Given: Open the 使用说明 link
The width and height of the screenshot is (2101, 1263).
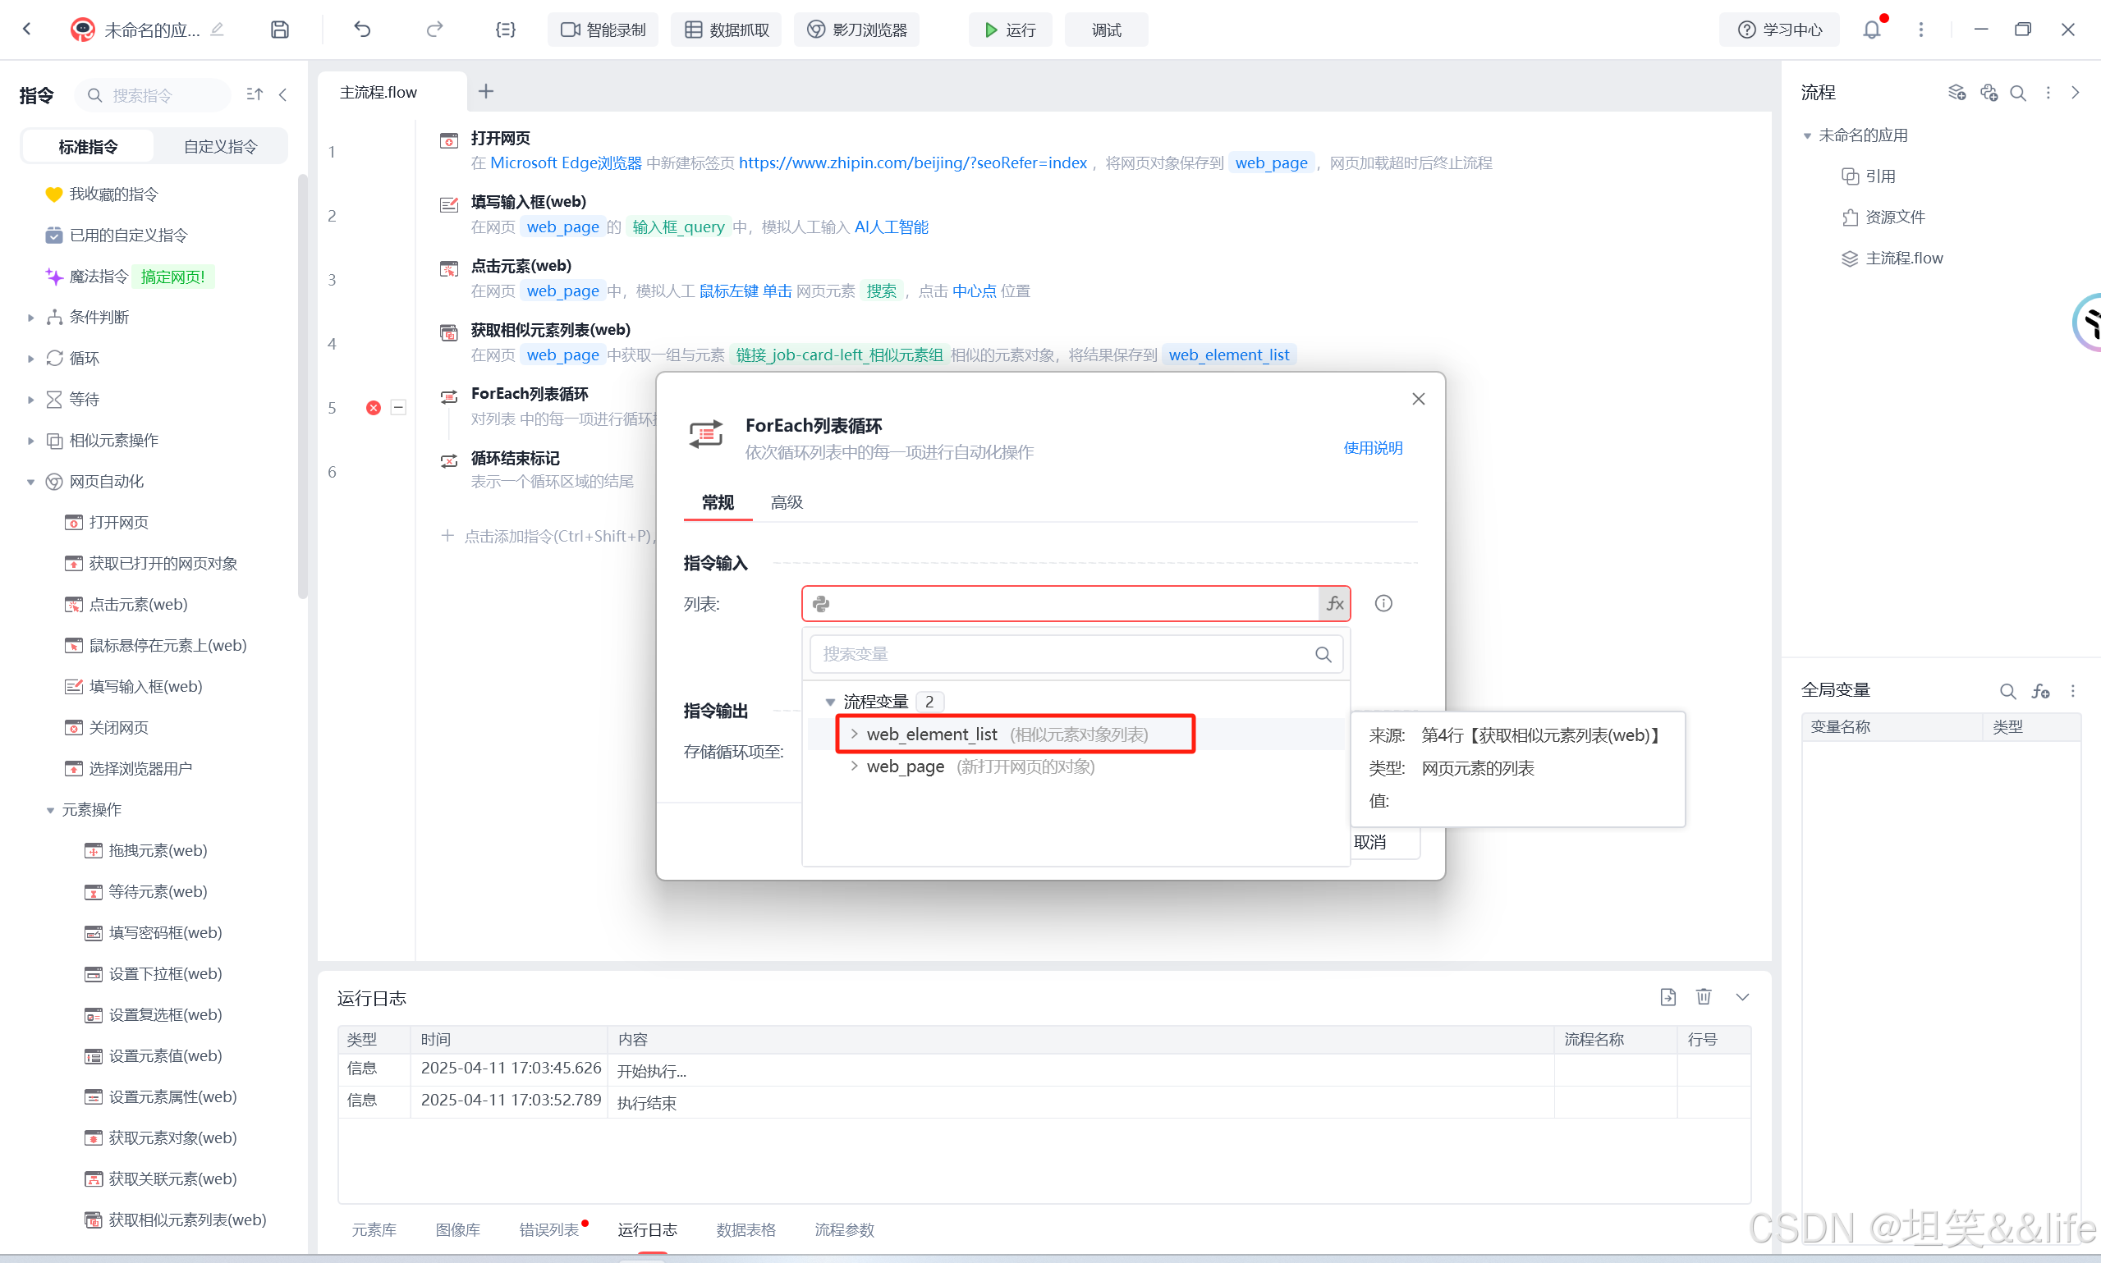Looking at the screenshot, I should [1372, 447].
